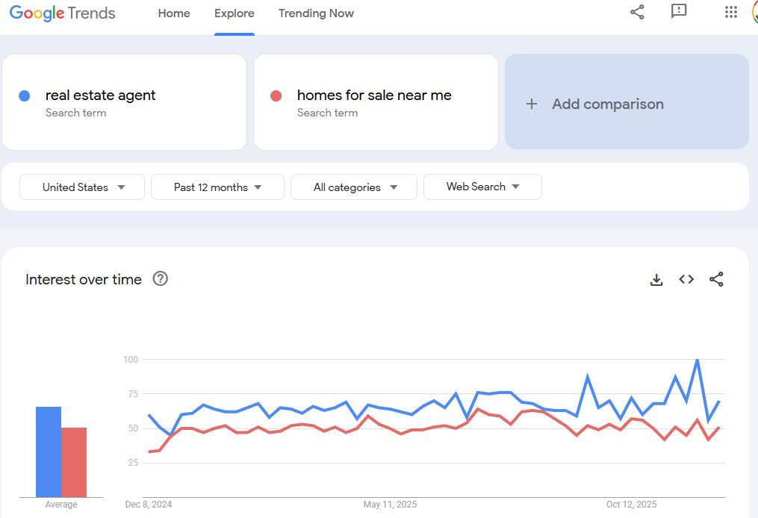Click the Google Trends logo
Image resolution: width=758 pixels, height=518 pixels.
62,12
